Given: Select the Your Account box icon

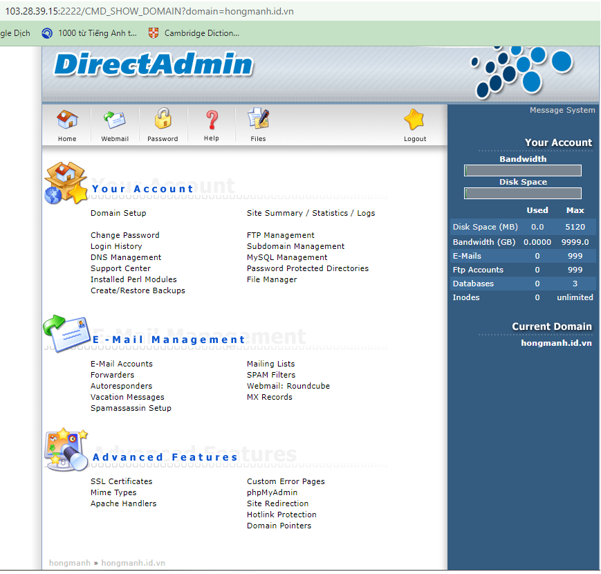Looking at the screenshot, I should (66, 183).
